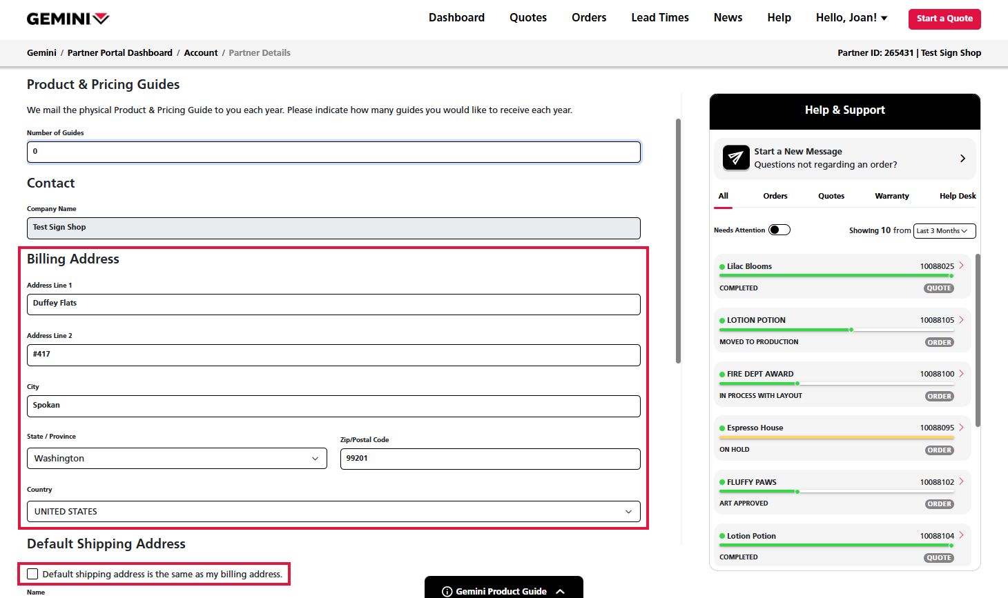
Task: Click the Gemini logo in the header
Action: (68, 19)
